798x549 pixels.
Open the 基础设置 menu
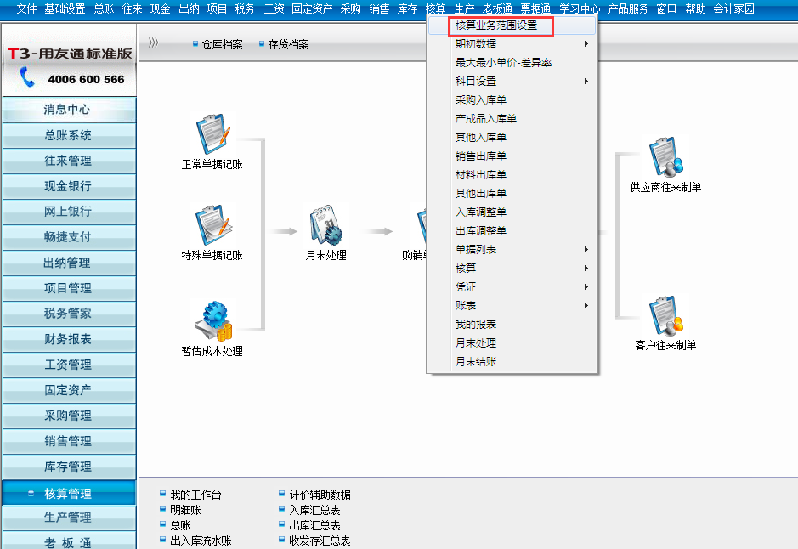(x=65, y=8)
